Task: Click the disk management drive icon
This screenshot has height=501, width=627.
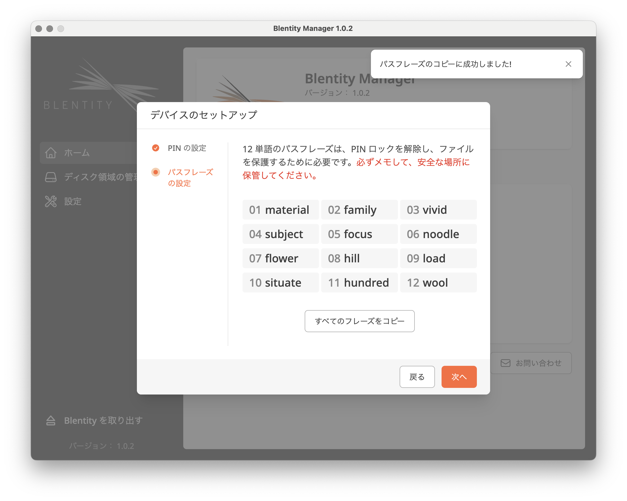Action: click(51, 177)
